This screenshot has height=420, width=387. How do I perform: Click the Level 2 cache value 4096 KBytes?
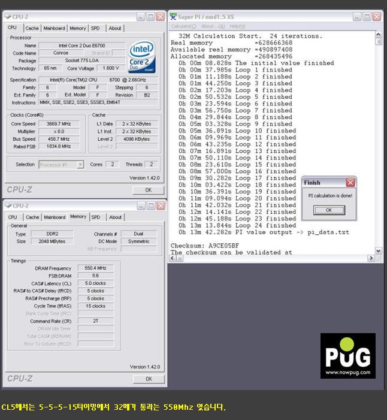137,139
